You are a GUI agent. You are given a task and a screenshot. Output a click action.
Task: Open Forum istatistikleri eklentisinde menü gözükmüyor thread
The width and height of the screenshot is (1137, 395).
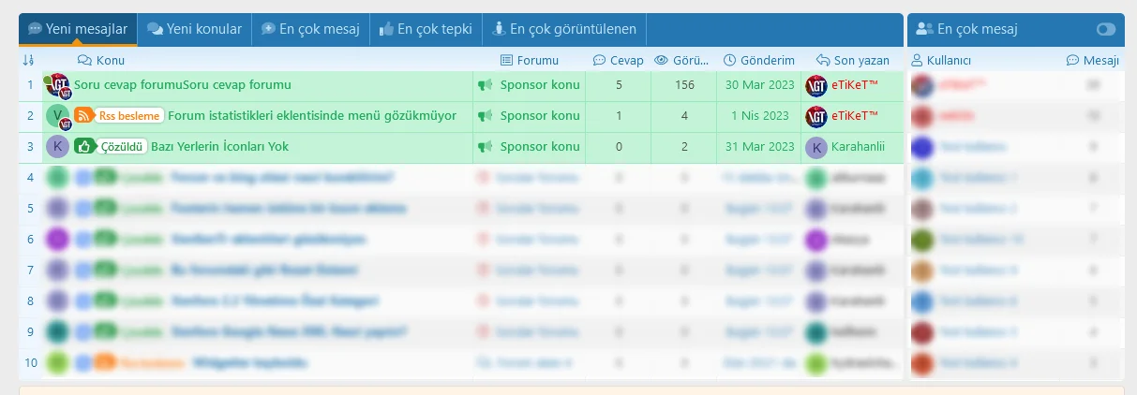(312, 116)
